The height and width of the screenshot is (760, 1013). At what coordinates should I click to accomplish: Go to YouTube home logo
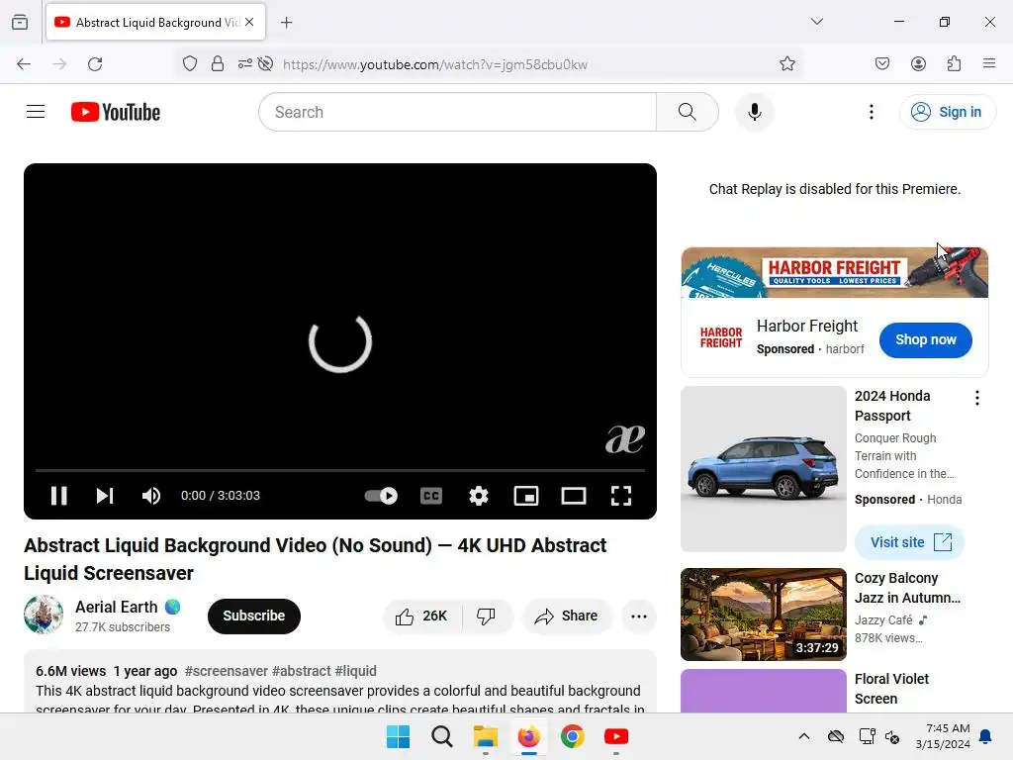[116, 112]
